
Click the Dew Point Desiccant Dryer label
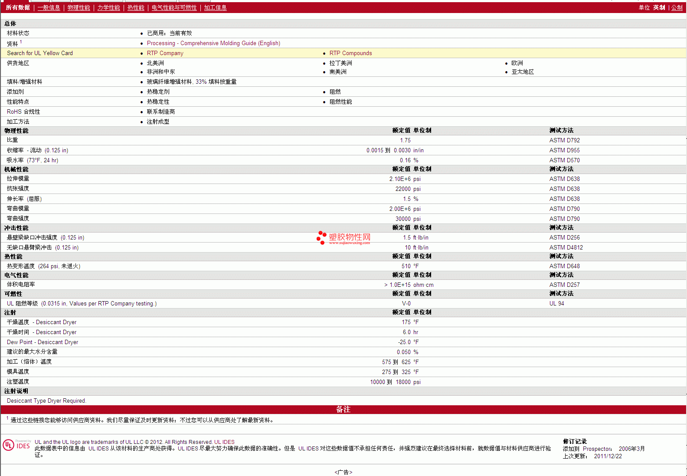(x=43, y=342)
